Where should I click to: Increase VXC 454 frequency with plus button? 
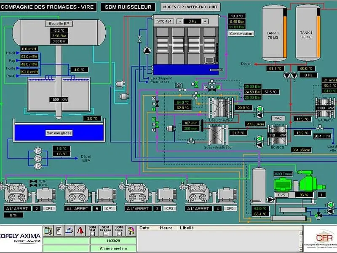205,21
